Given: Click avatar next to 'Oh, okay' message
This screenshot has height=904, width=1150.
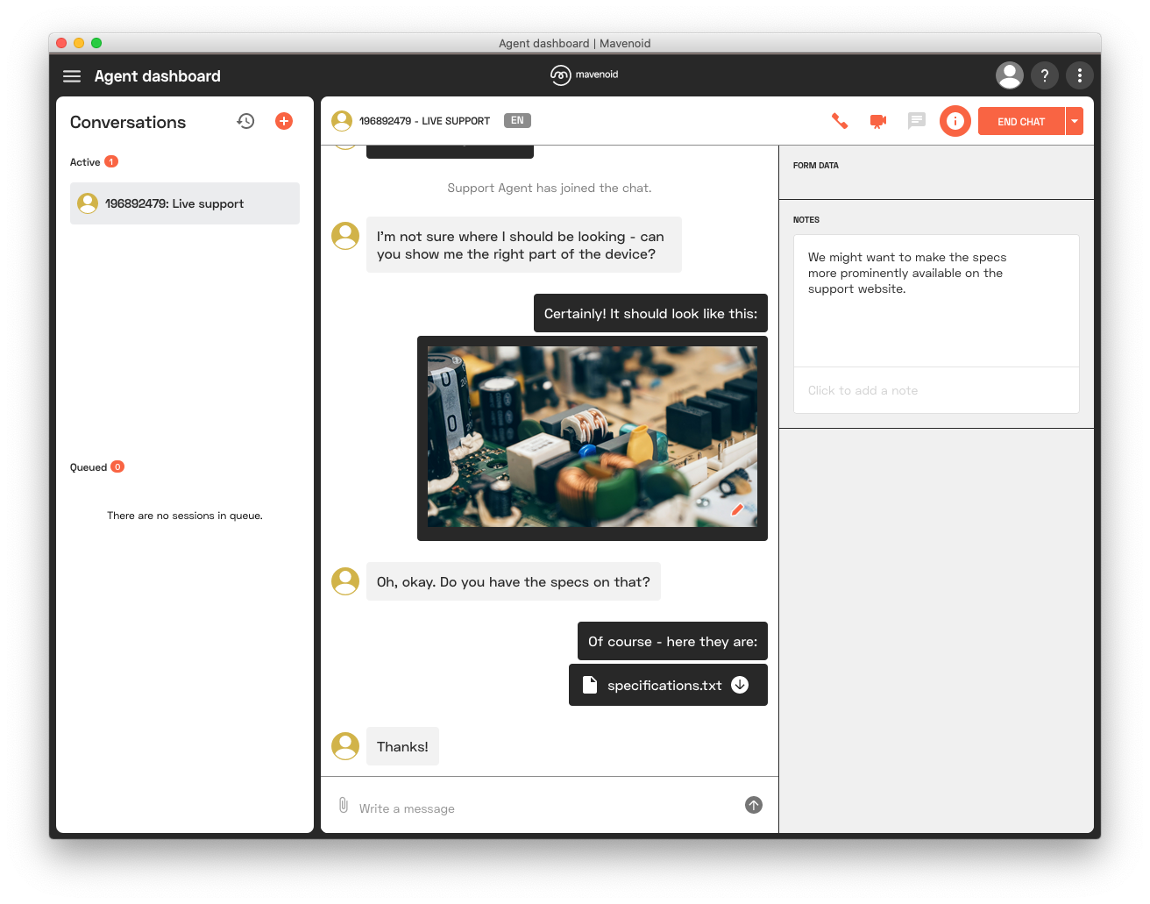Looking at the screenshot, I should pyautogui.click(x=345, y=581).
